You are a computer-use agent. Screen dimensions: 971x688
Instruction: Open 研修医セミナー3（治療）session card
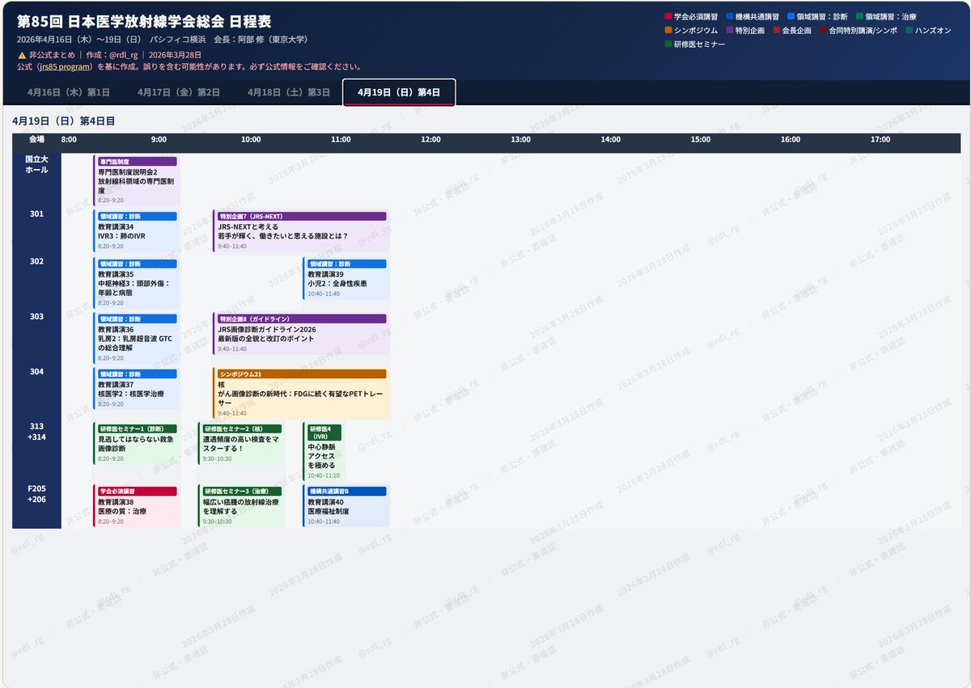click(x=241, y=506)
